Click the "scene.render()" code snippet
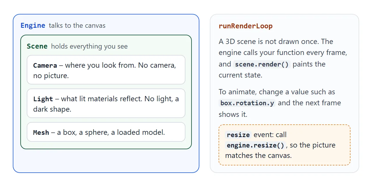This screenshot has height=188, width=372. pyautogui.click(x=262, y=64)
